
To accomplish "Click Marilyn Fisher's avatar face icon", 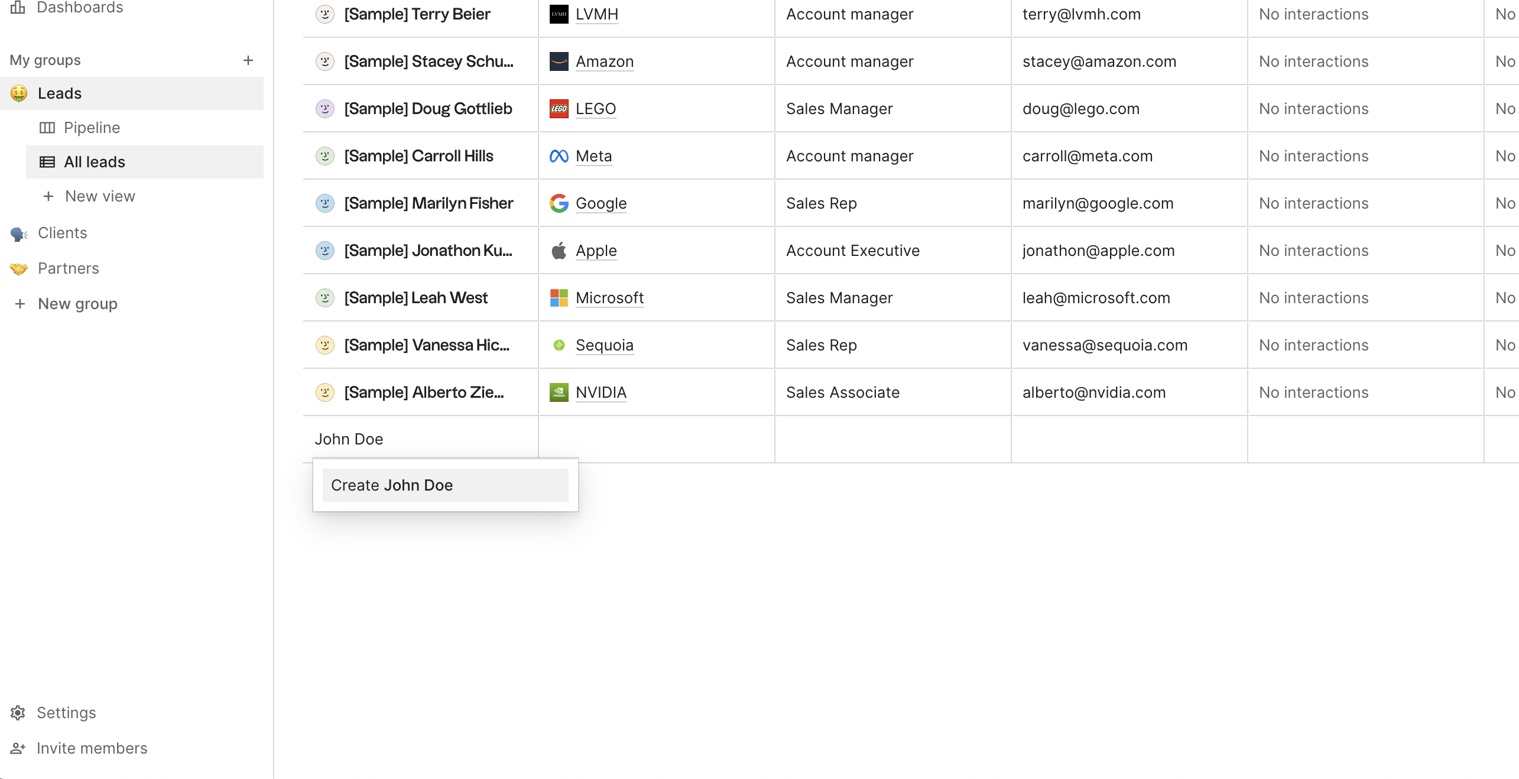I will [x=325, y=203].
